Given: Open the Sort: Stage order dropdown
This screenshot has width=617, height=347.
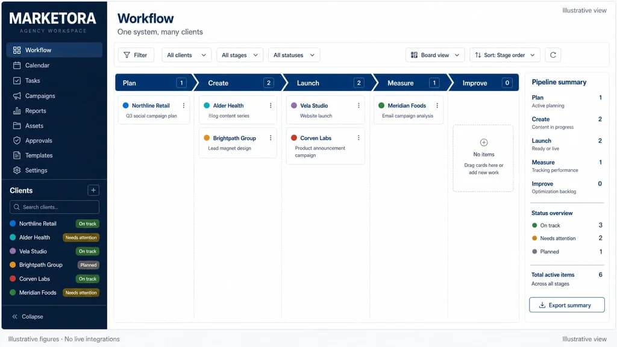Looking at the screenshot, I should 505,55.
